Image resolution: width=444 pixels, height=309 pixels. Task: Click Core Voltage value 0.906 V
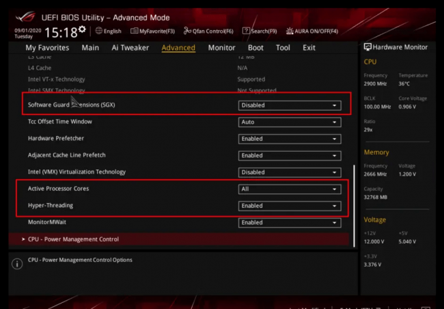point(407,107)
